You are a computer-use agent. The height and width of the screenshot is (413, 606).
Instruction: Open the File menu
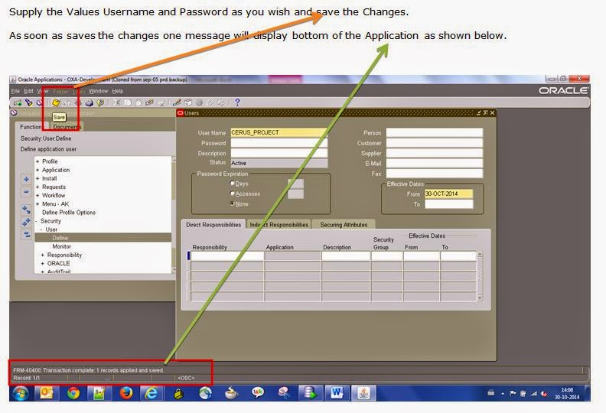(15, 91)
